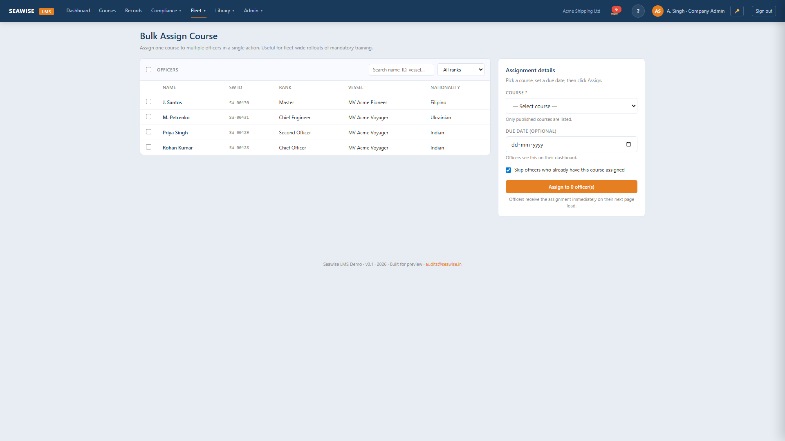
Task: Go to Dashboard
Action: (78, 11)
